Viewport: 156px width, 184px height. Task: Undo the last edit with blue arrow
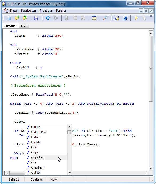(x=48, y=18)
